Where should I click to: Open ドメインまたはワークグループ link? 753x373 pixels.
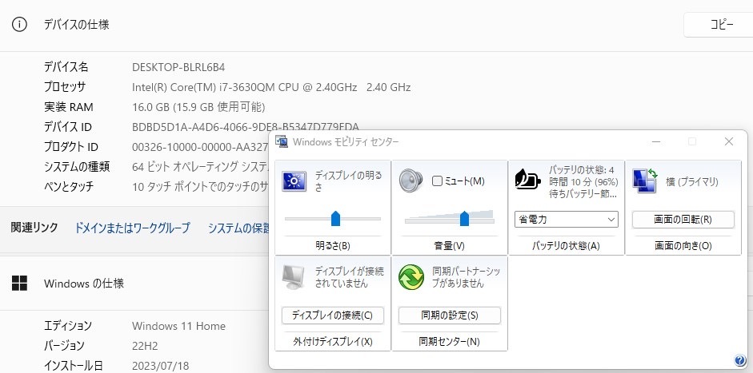tap(133, 228)
